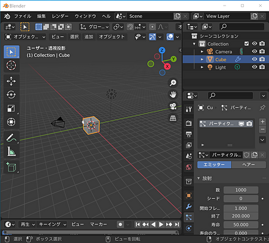Image resolution: width=269 pixels, height=243 pixels.
Task: Select the 3D Cursor tool
Action: coord(11,65)
